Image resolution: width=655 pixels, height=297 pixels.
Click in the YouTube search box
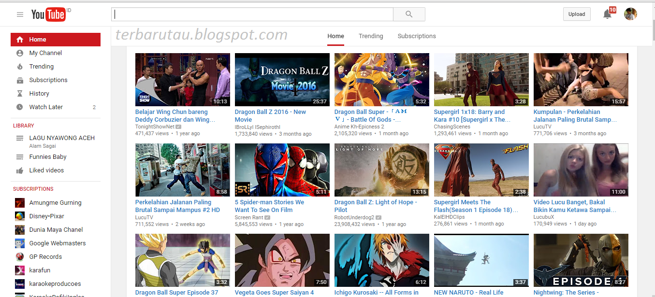(x=252, y=14)
